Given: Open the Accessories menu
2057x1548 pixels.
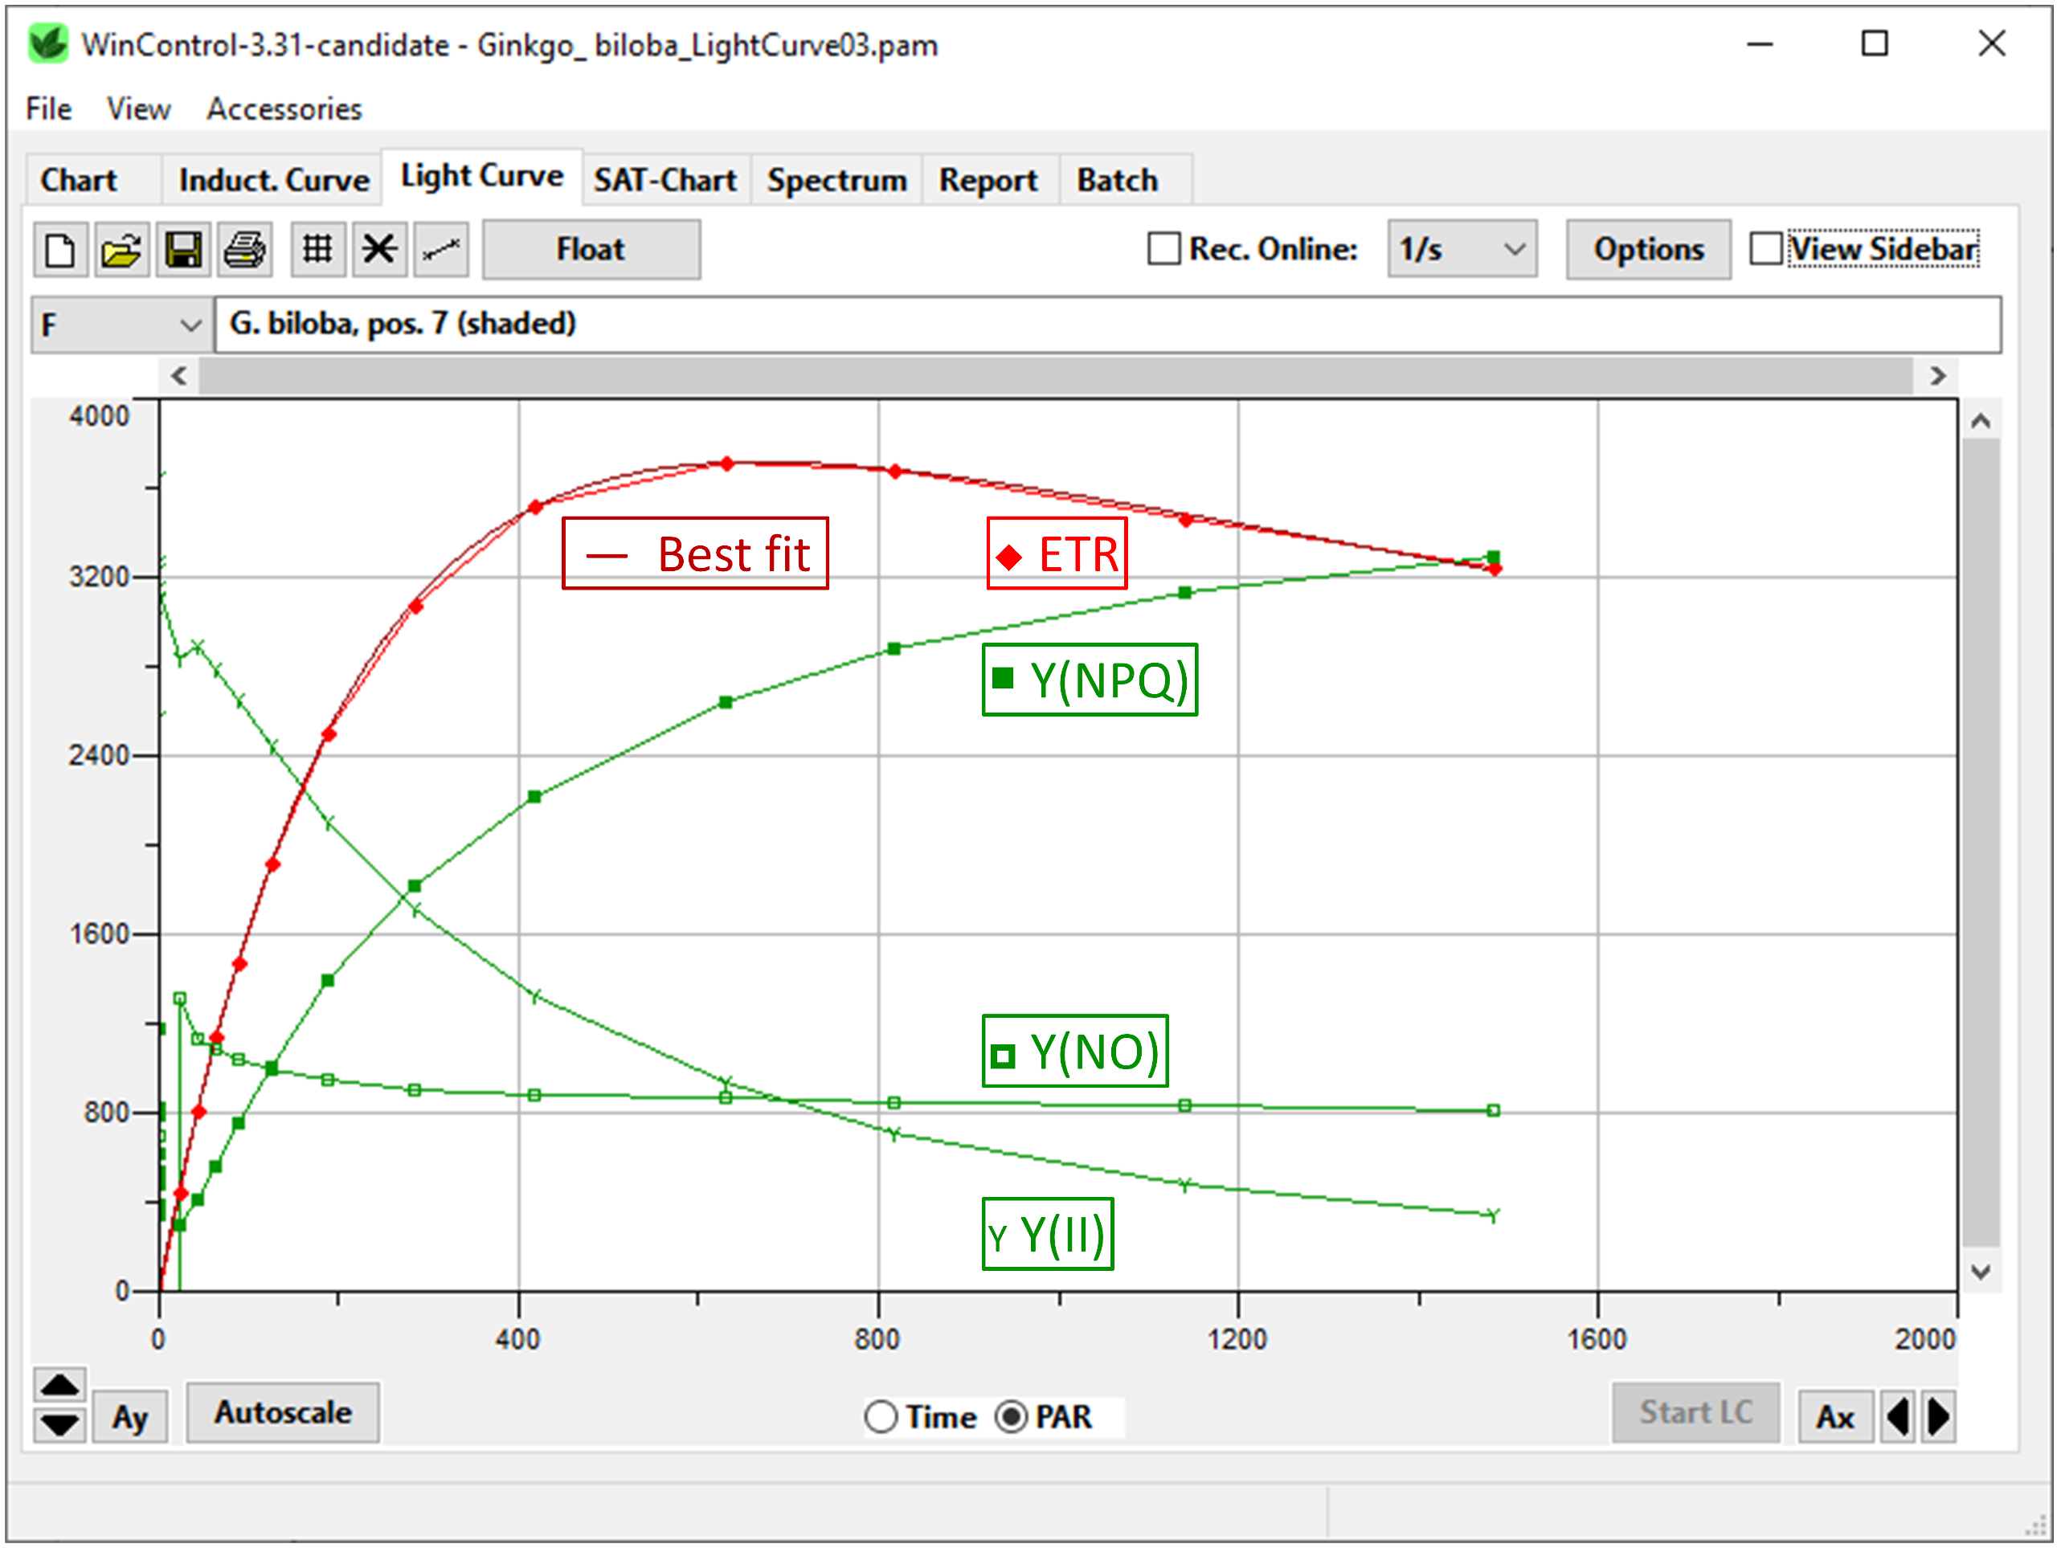Looking at the screenshot, I should pos(284,108).
